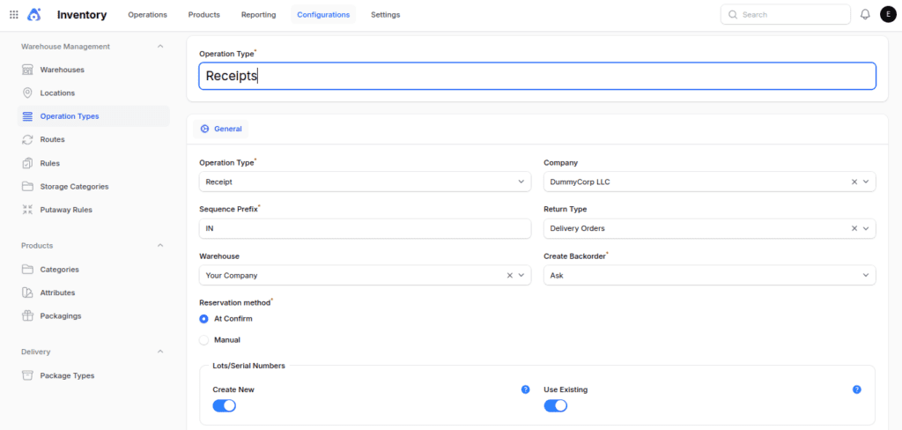The width and height of the screenshot is (902, 430).
Task: Click the Lots/Serial Numbers group label
Action: [x=249, y=366]
